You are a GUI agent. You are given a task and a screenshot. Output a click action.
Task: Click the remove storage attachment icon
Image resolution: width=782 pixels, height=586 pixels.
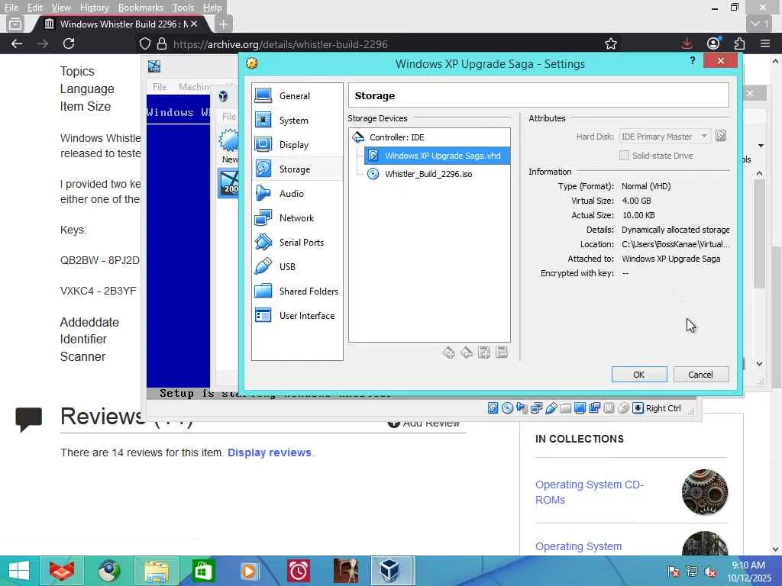(x=502, y=353)
